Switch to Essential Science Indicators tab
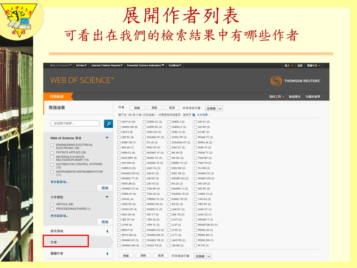 [145, 65]
